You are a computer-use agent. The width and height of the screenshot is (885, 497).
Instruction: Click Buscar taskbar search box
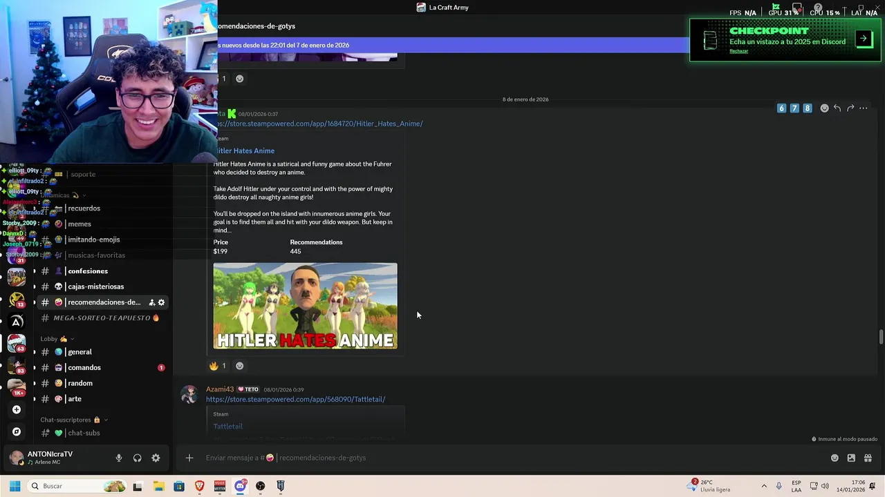point(77,486)
